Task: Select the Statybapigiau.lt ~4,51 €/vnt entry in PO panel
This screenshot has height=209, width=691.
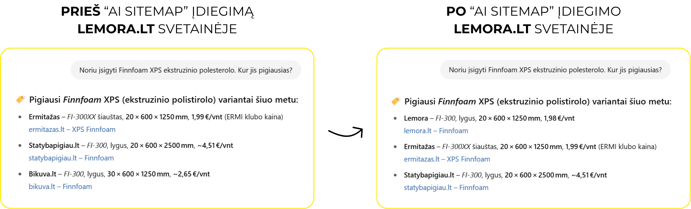Action: click(x=505, y=175)
